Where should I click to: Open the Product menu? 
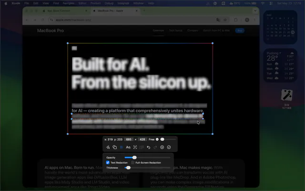(x=95, y=3)
